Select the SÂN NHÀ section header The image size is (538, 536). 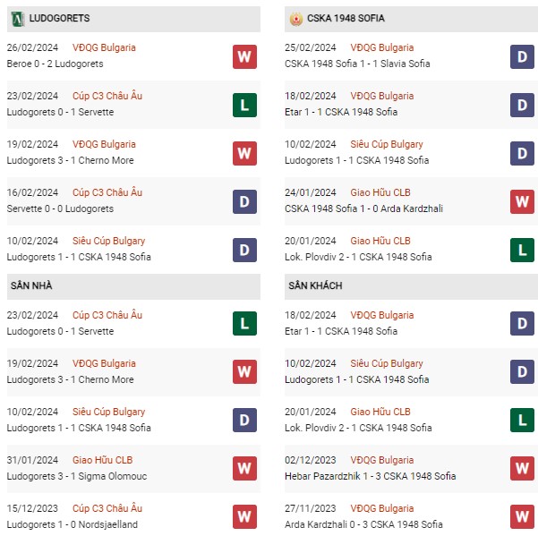133,286
